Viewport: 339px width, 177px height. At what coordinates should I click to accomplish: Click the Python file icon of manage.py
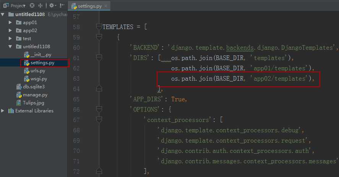tap(19, 95)
